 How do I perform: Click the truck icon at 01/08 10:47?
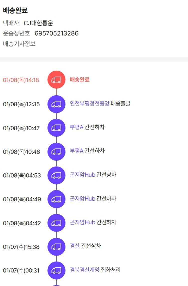click(56, 128)
